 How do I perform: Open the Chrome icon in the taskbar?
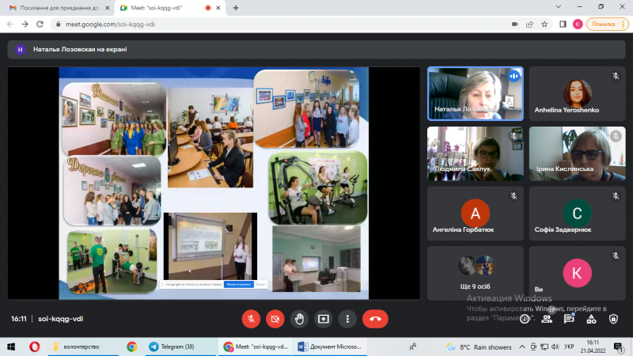131,347
